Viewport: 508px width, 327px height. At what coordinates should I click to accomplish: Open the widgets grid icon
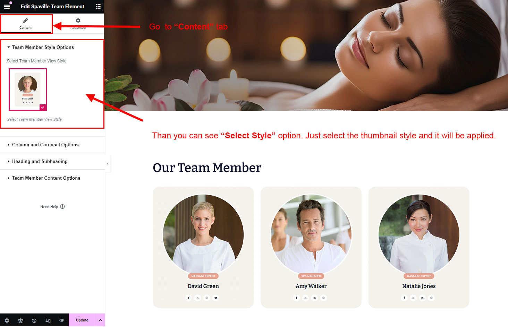point(98,7)
